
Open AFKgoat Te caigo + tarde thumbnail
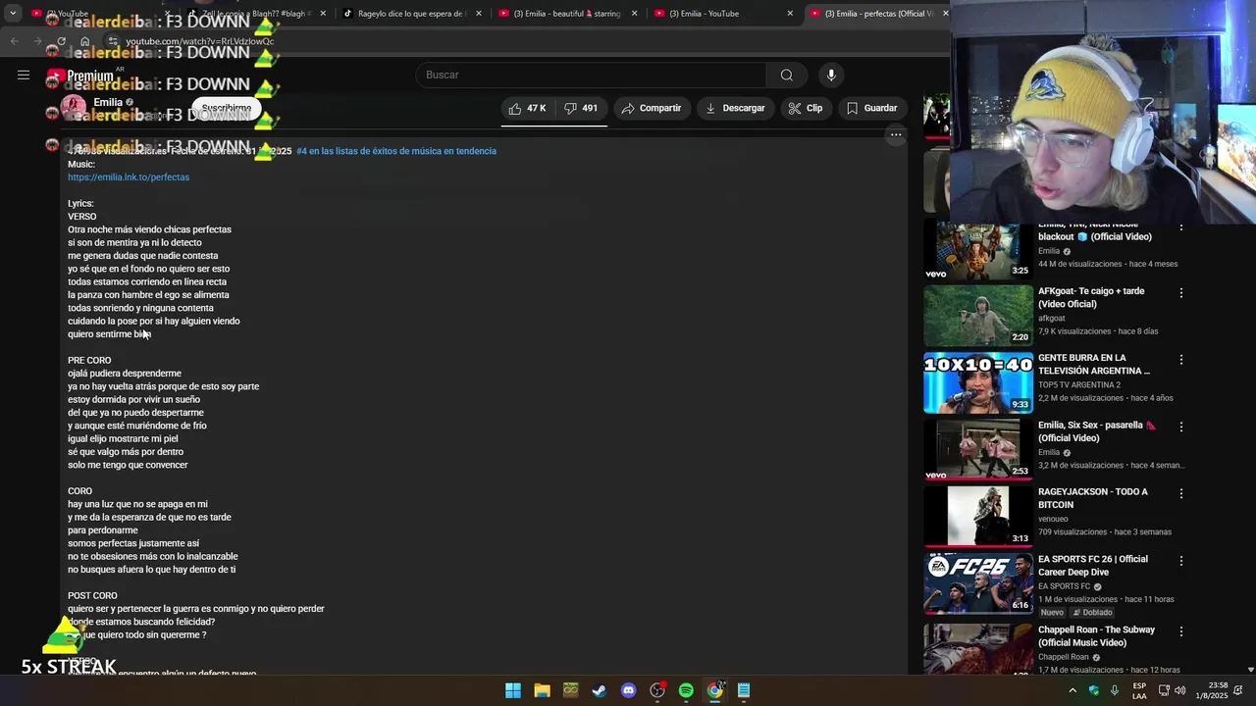point(978,315)
